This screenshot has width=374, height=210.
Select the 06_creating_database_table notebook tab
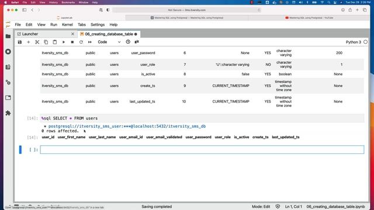click(109, 34)
